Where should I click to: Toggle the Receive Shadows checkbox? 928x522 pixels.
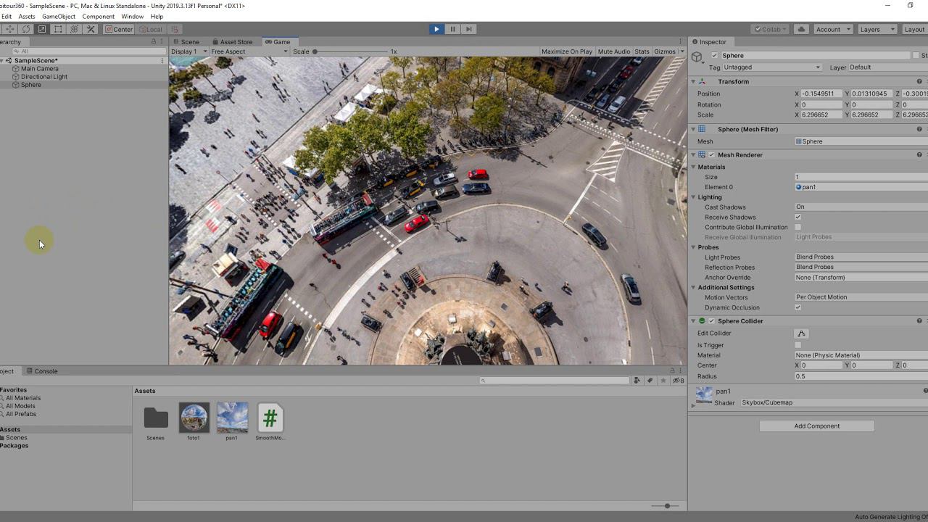(x=798, y=217)
